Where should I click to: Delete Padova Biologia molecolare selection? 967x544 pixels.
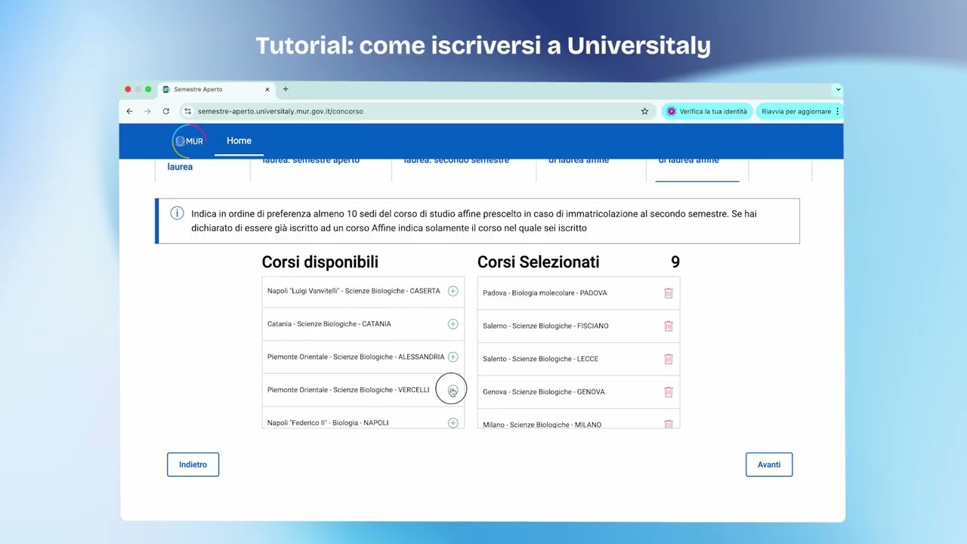pos(669,293)
